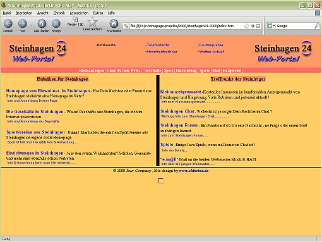The height and width of the screenshot is (242, 322).
Task: Open the Extras menu
Action: click(x=98, y=13)
